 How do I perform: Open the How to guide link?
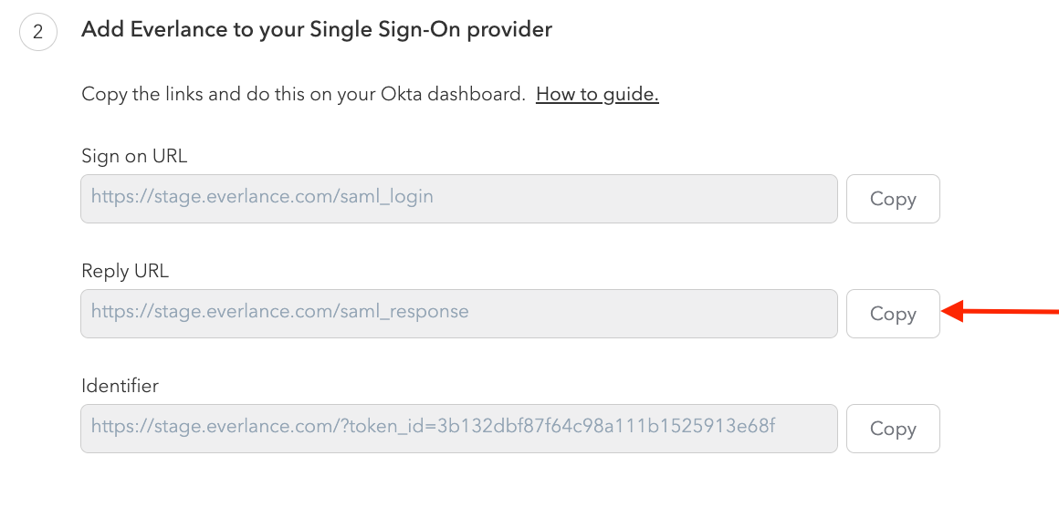pyautogui.click(x=597, y=94)
